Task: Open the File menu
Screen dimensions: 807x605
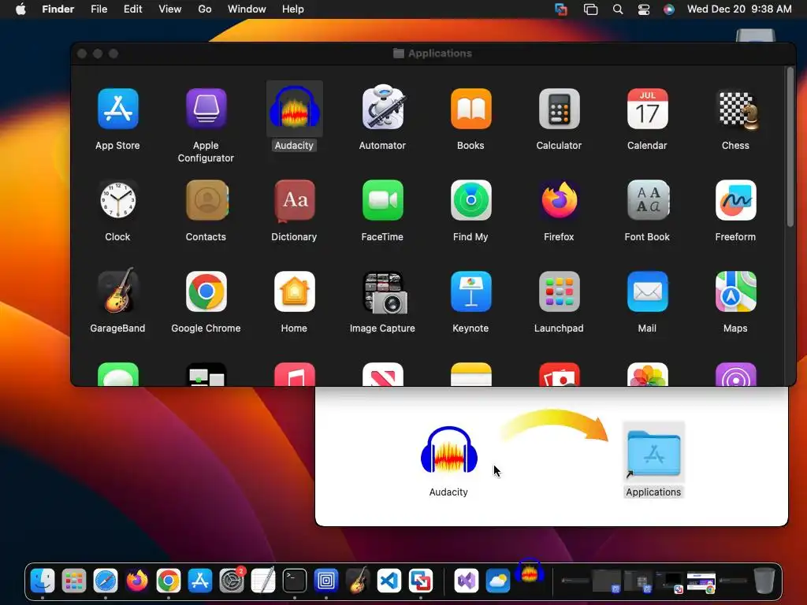Action: point(99,9)
